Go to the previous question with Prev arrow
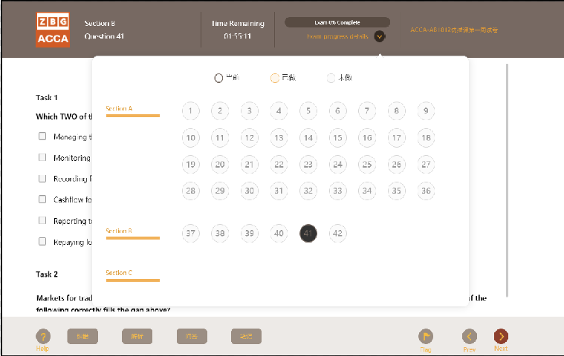Viewport: 564px width, 356px height. [x=469, y=336]
